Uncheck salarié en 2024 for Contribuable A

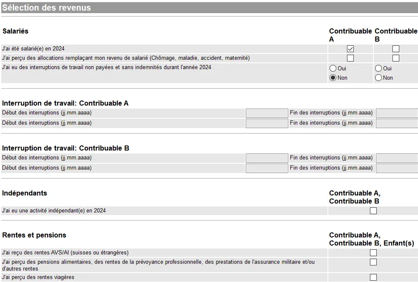pos(350,49)
